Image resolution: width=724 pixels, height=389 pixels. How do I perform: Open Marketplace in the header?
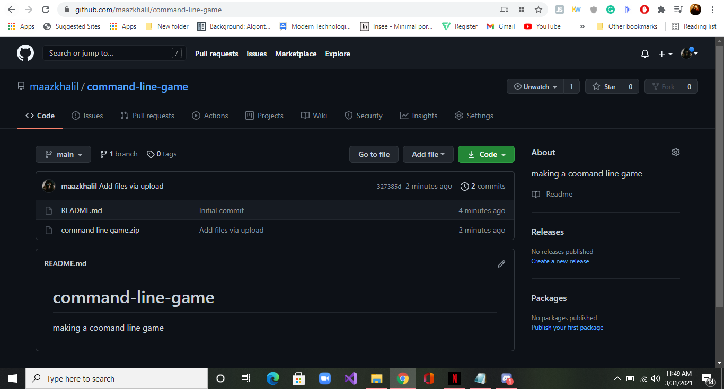pyautogui.click(x=296, y=54)
